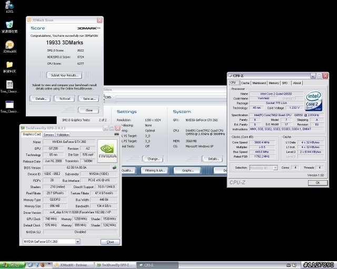Click the To Excel button

point(64,99)
